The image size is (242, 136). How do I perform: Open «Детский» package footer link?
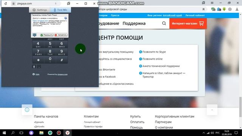pyautogui.click(x=39, y=127)
